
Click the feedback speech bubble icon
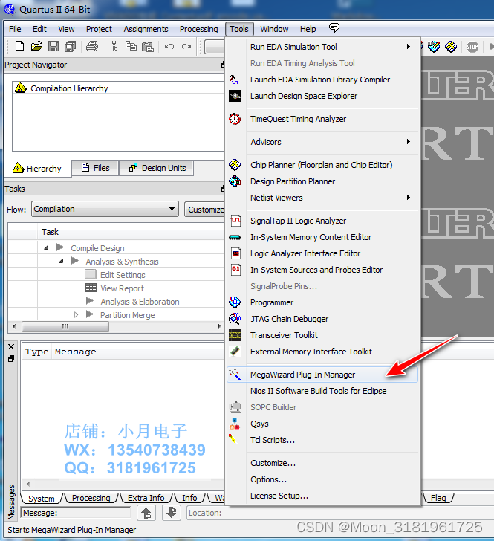point(334,27)
